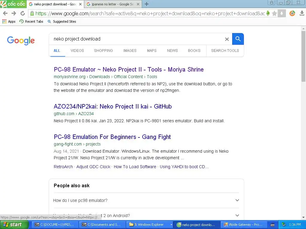Image resolution: width=306 pixels, height=229 pixels.
Task: Expand 'How do I use pc98 emulator?' chevron
Action: coord(237,200)
